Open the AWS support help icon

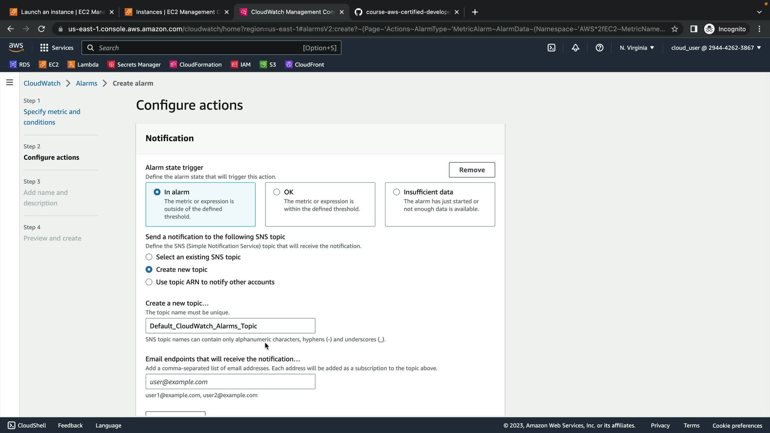coord(599,48)
